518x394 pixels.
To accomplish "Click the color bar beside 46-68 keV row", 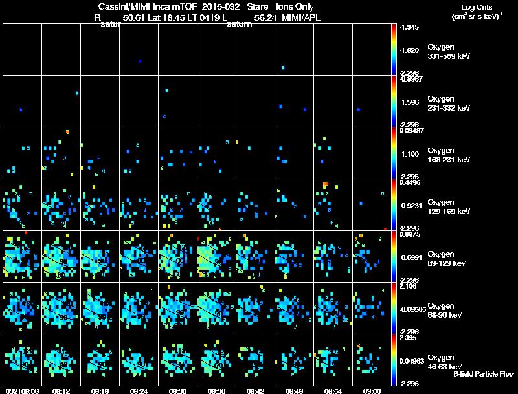I will tap(394, 360).
